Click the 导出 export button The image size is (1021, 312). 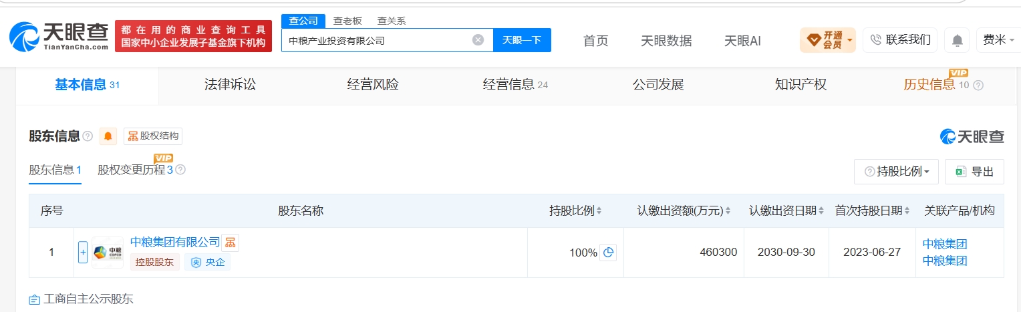click(974, 172)
